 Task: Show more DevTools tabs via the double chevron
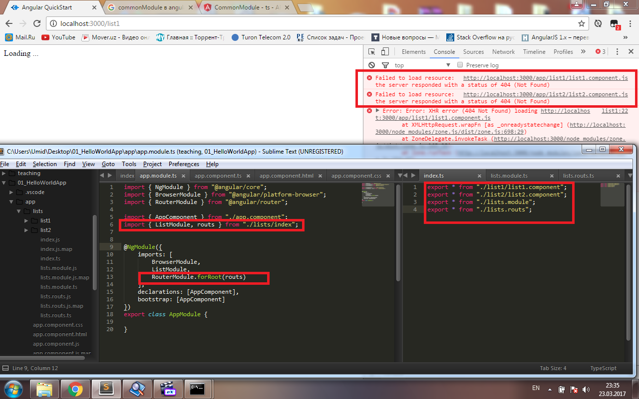[x=584, y=52]
